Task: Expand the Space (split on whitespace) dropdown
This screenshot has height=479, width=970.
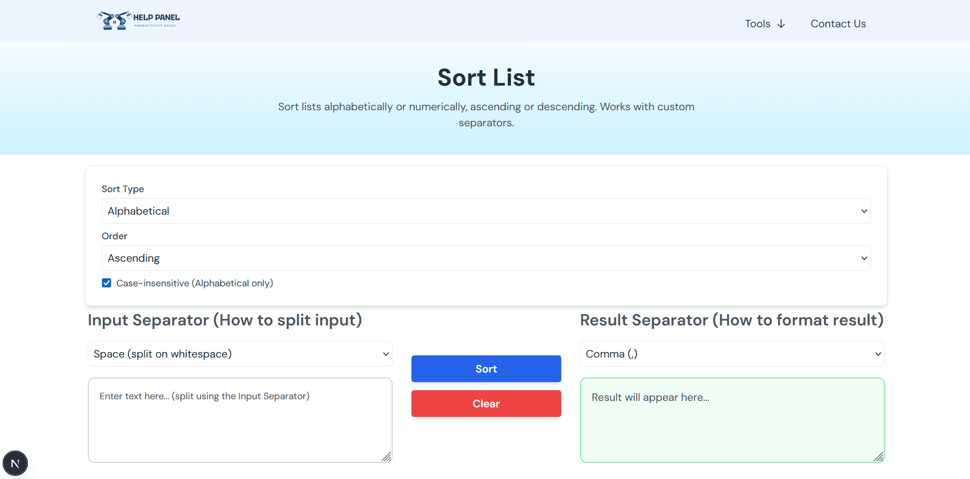Action: [x=240, y=354]
